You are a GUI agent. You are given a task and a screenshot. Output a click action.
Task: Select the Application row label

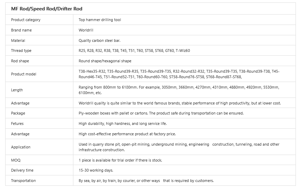click(21, 147)
